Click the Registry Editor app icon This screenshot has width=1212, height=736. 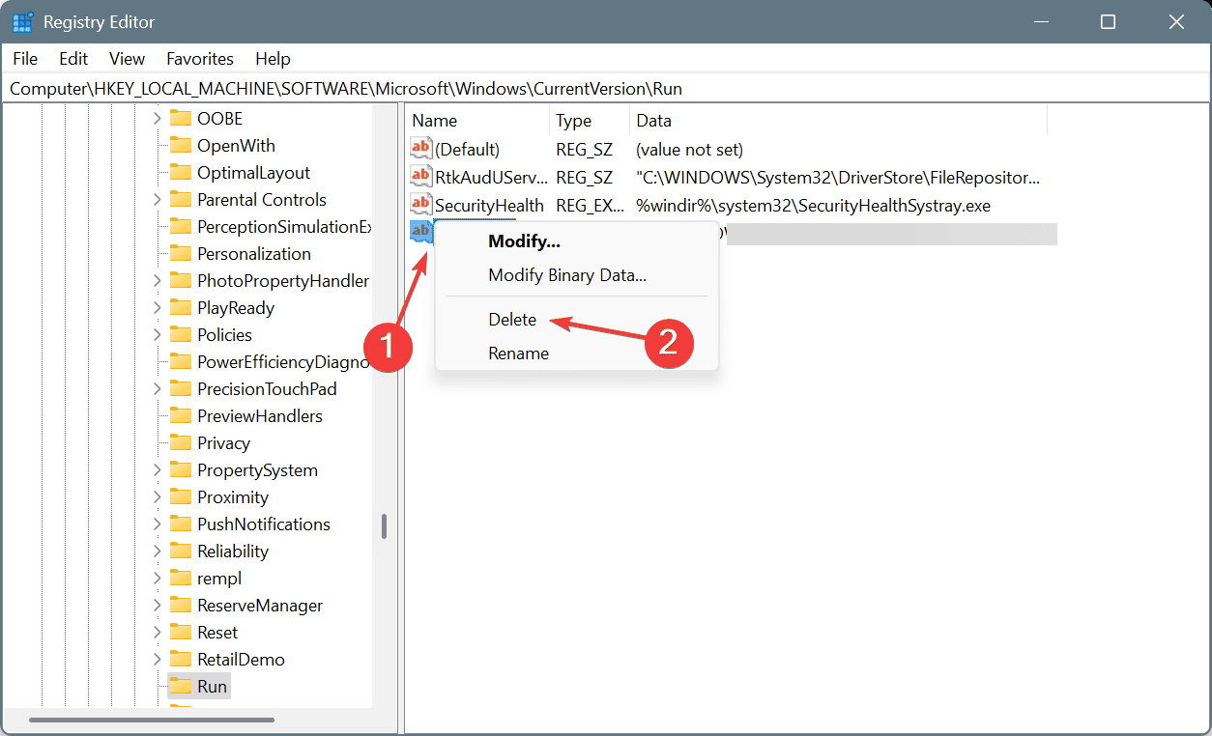pyautogui.click(x=23, y=21)
